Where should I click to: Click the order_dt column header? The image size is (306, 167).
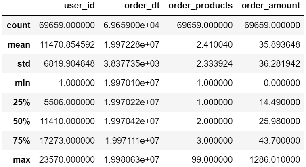coord(142,6)
